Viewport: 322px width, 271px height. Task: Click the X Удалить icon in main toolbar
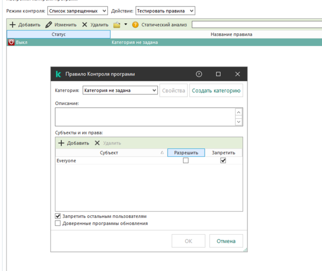click(84, 25)
